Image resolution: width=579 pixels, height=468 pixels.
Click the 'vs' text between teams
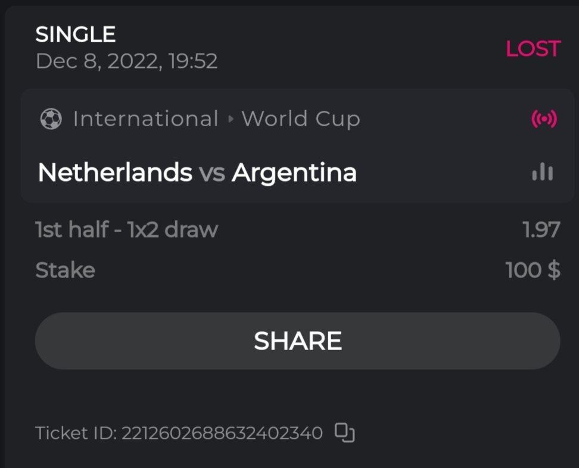click(212, 173)
